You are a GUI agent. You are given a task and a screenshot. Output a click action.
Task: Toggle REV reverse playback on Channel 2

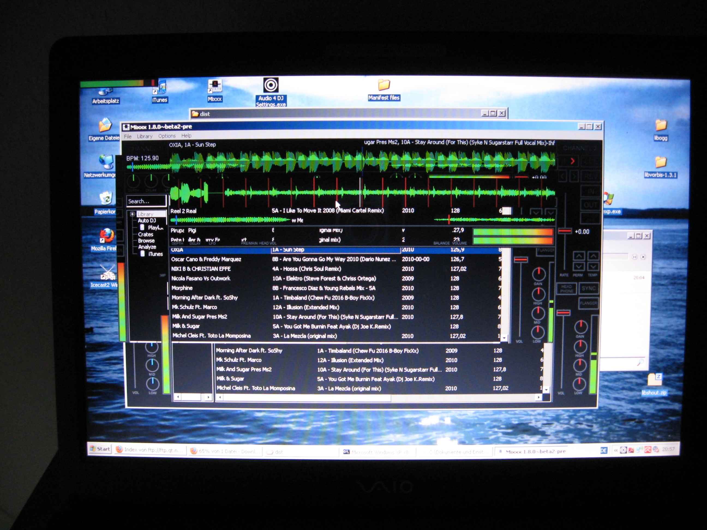tap(590, 176)
